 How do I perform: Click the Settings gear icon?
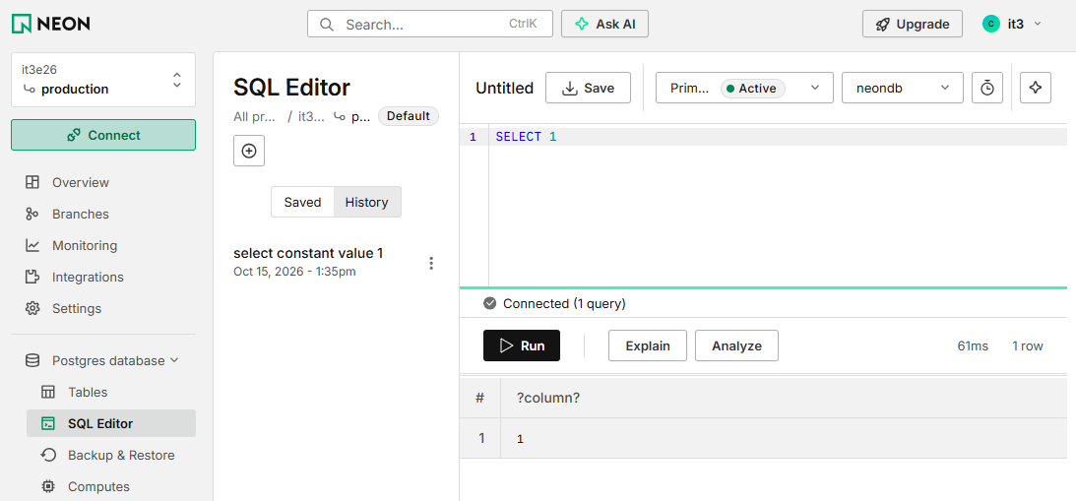tap(32, 309)
